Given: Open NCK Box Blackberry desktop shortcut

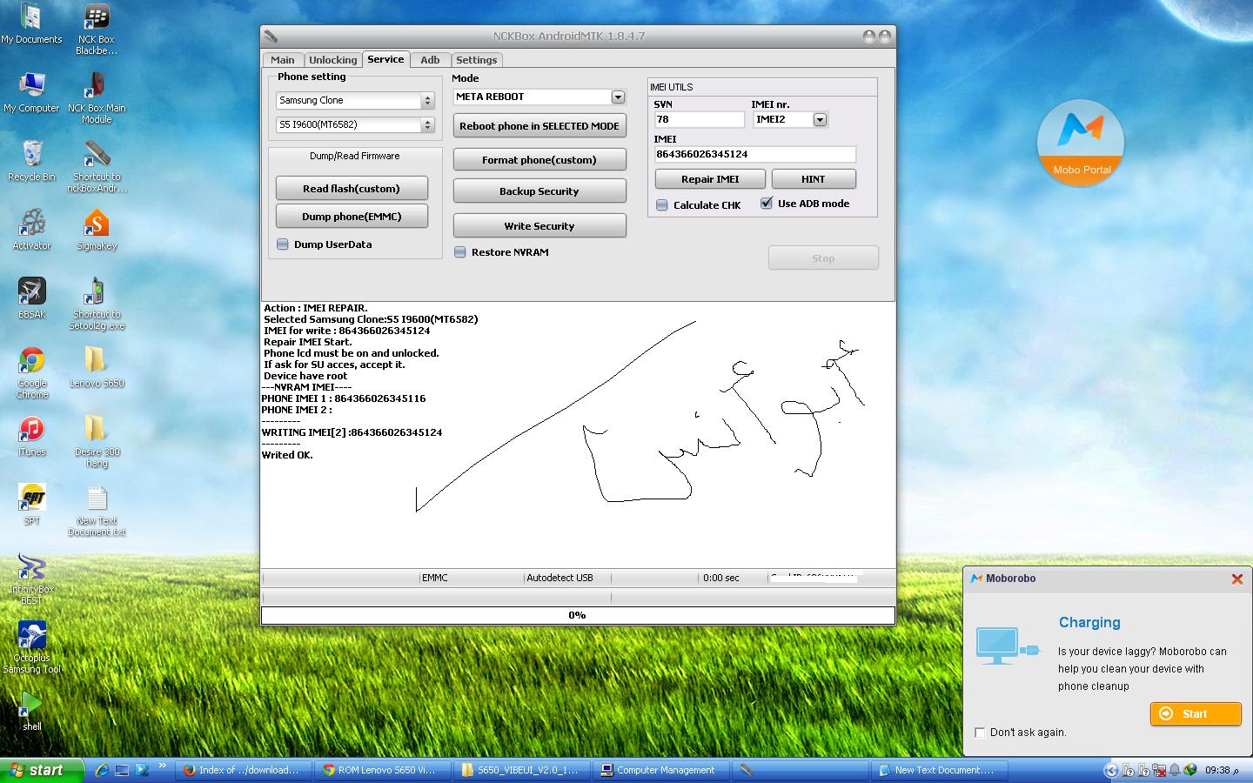Looking at the screenshot, I should 96,29.
